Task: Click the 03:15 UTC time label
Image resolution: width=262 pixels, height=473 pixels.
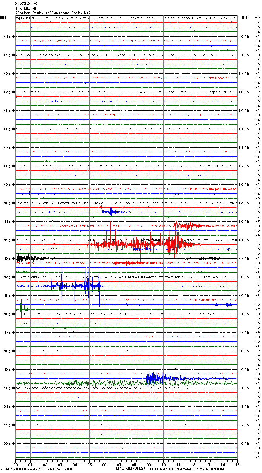Action: pyautogui.click(x=244, y=388)
